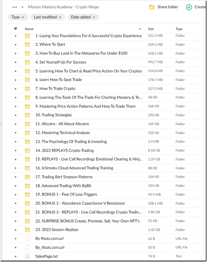Click the Name column sort arrow

pyautogui.click(x=140, y=29)
